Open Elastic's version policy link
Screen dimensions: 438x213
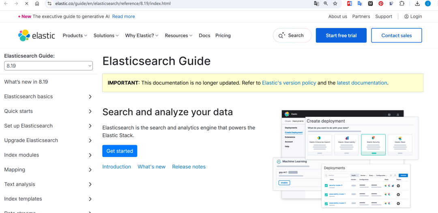pos(289,83)
